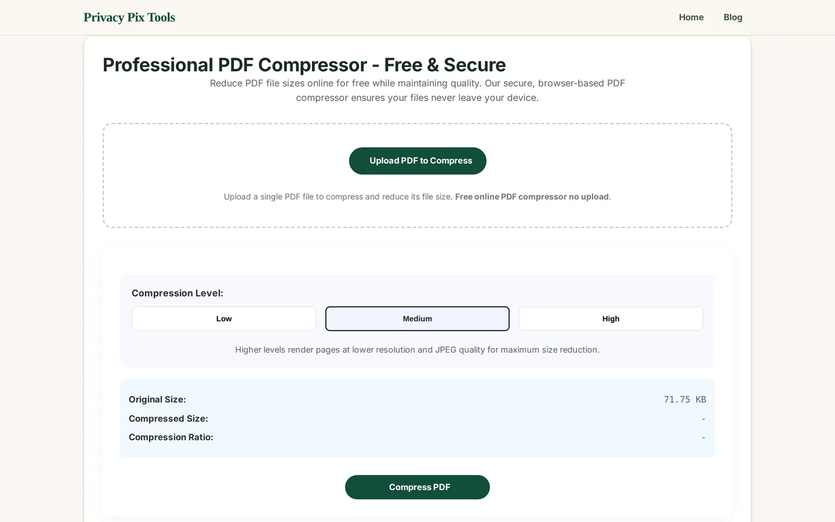Go to the Home page
The height and width of the screenshot is (522, 835).
691,17
